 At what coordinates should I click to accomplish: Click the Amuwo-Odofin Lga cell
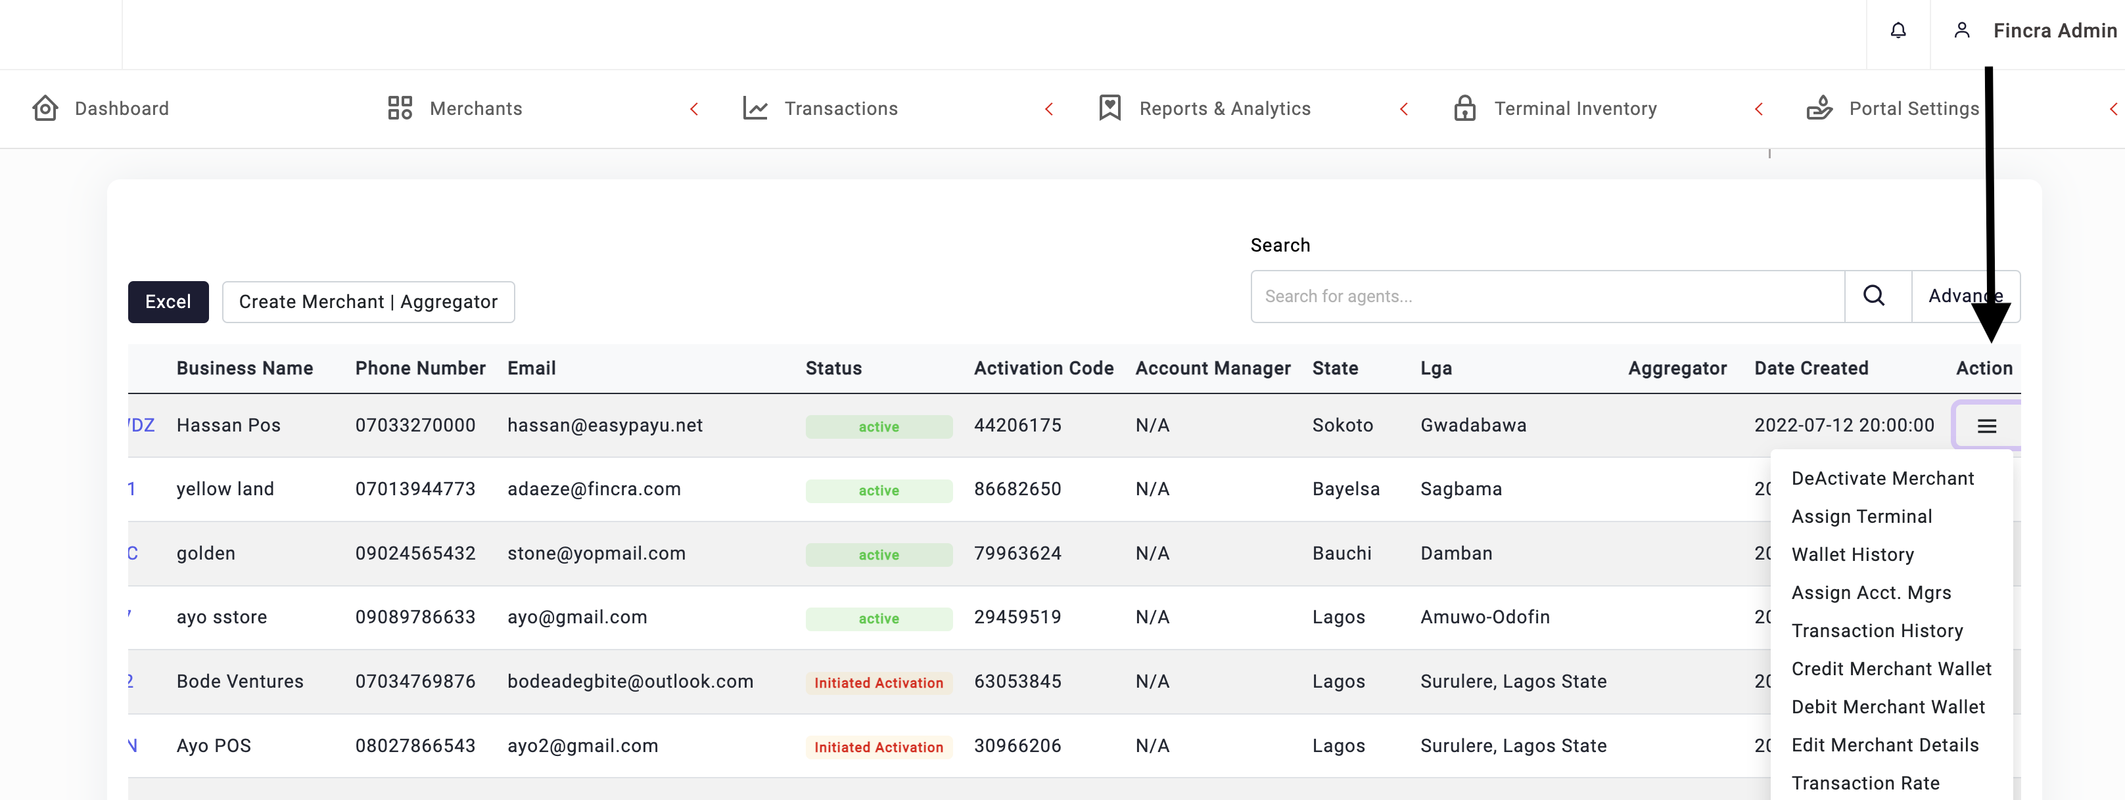coord(1485,617)
